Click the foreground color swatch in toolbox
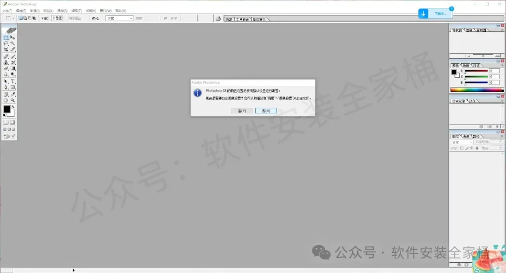 point(7,110)
